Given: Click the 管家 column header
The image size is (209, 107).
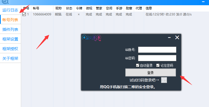Looking at the screenshot, I should point(99,8).
